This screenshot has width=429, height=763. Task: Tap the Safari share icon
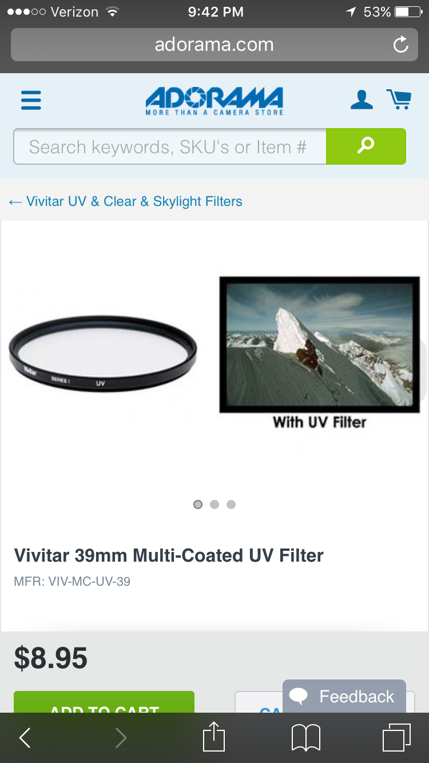coord(214,737)
